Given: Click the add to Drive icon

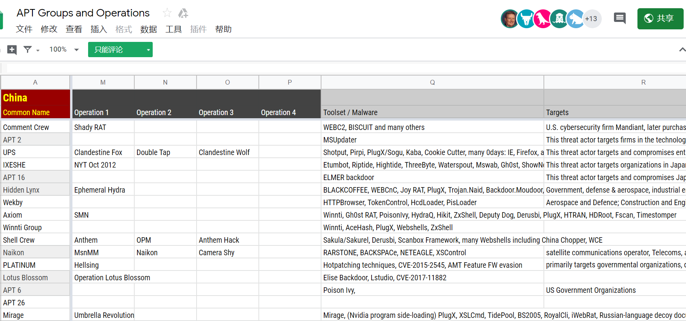Looking at the screenshot, I should 183,13.
